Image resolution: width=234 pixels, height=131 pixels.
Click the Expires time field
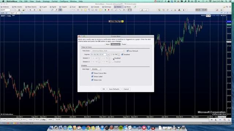coord(114,55)
